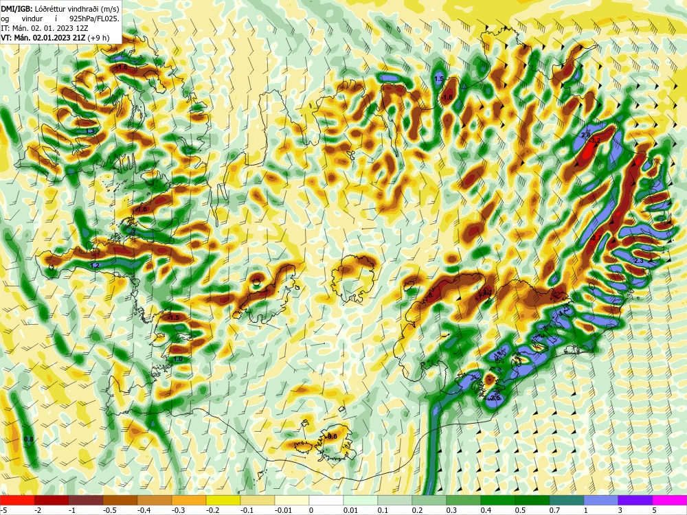The image size is (687, 515).
Task: Click the '0.7' legend value label
Action: [555, 510]
